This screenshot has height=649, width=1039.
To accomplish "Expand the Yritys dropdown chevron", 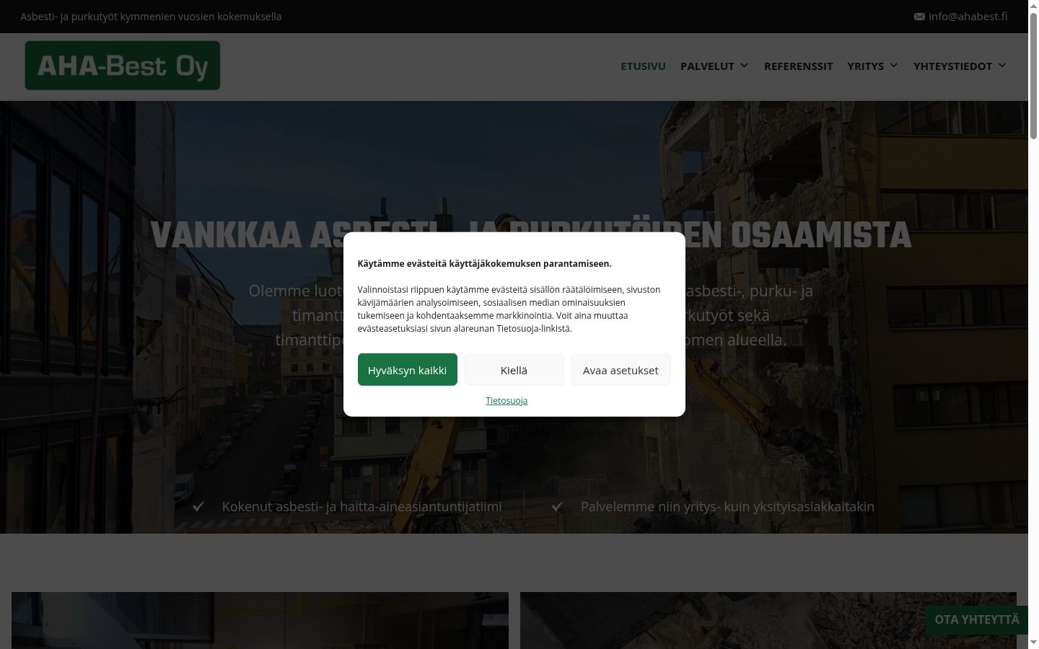I will coord(893,66).
